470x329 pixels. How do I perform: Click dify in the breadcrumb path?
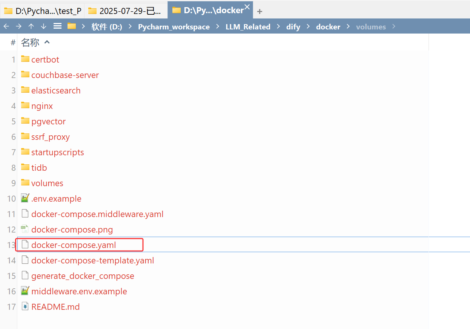[293, 26]
